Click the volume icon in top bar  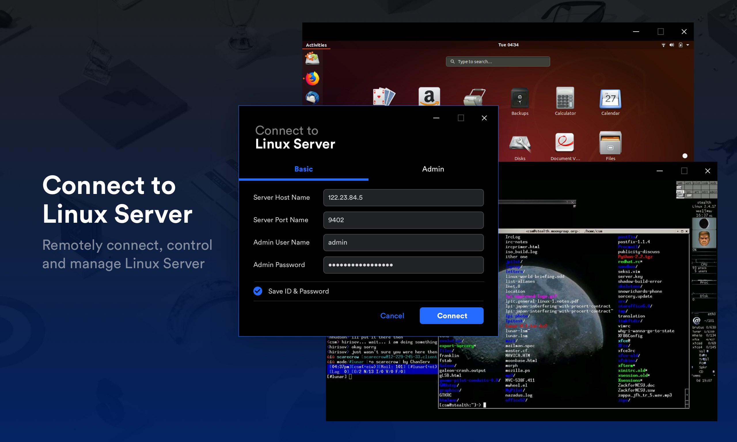[x=671, y=45]
